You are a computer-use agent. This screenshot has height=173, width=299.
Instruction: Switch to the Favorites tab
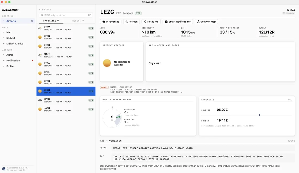coord(51,21)
